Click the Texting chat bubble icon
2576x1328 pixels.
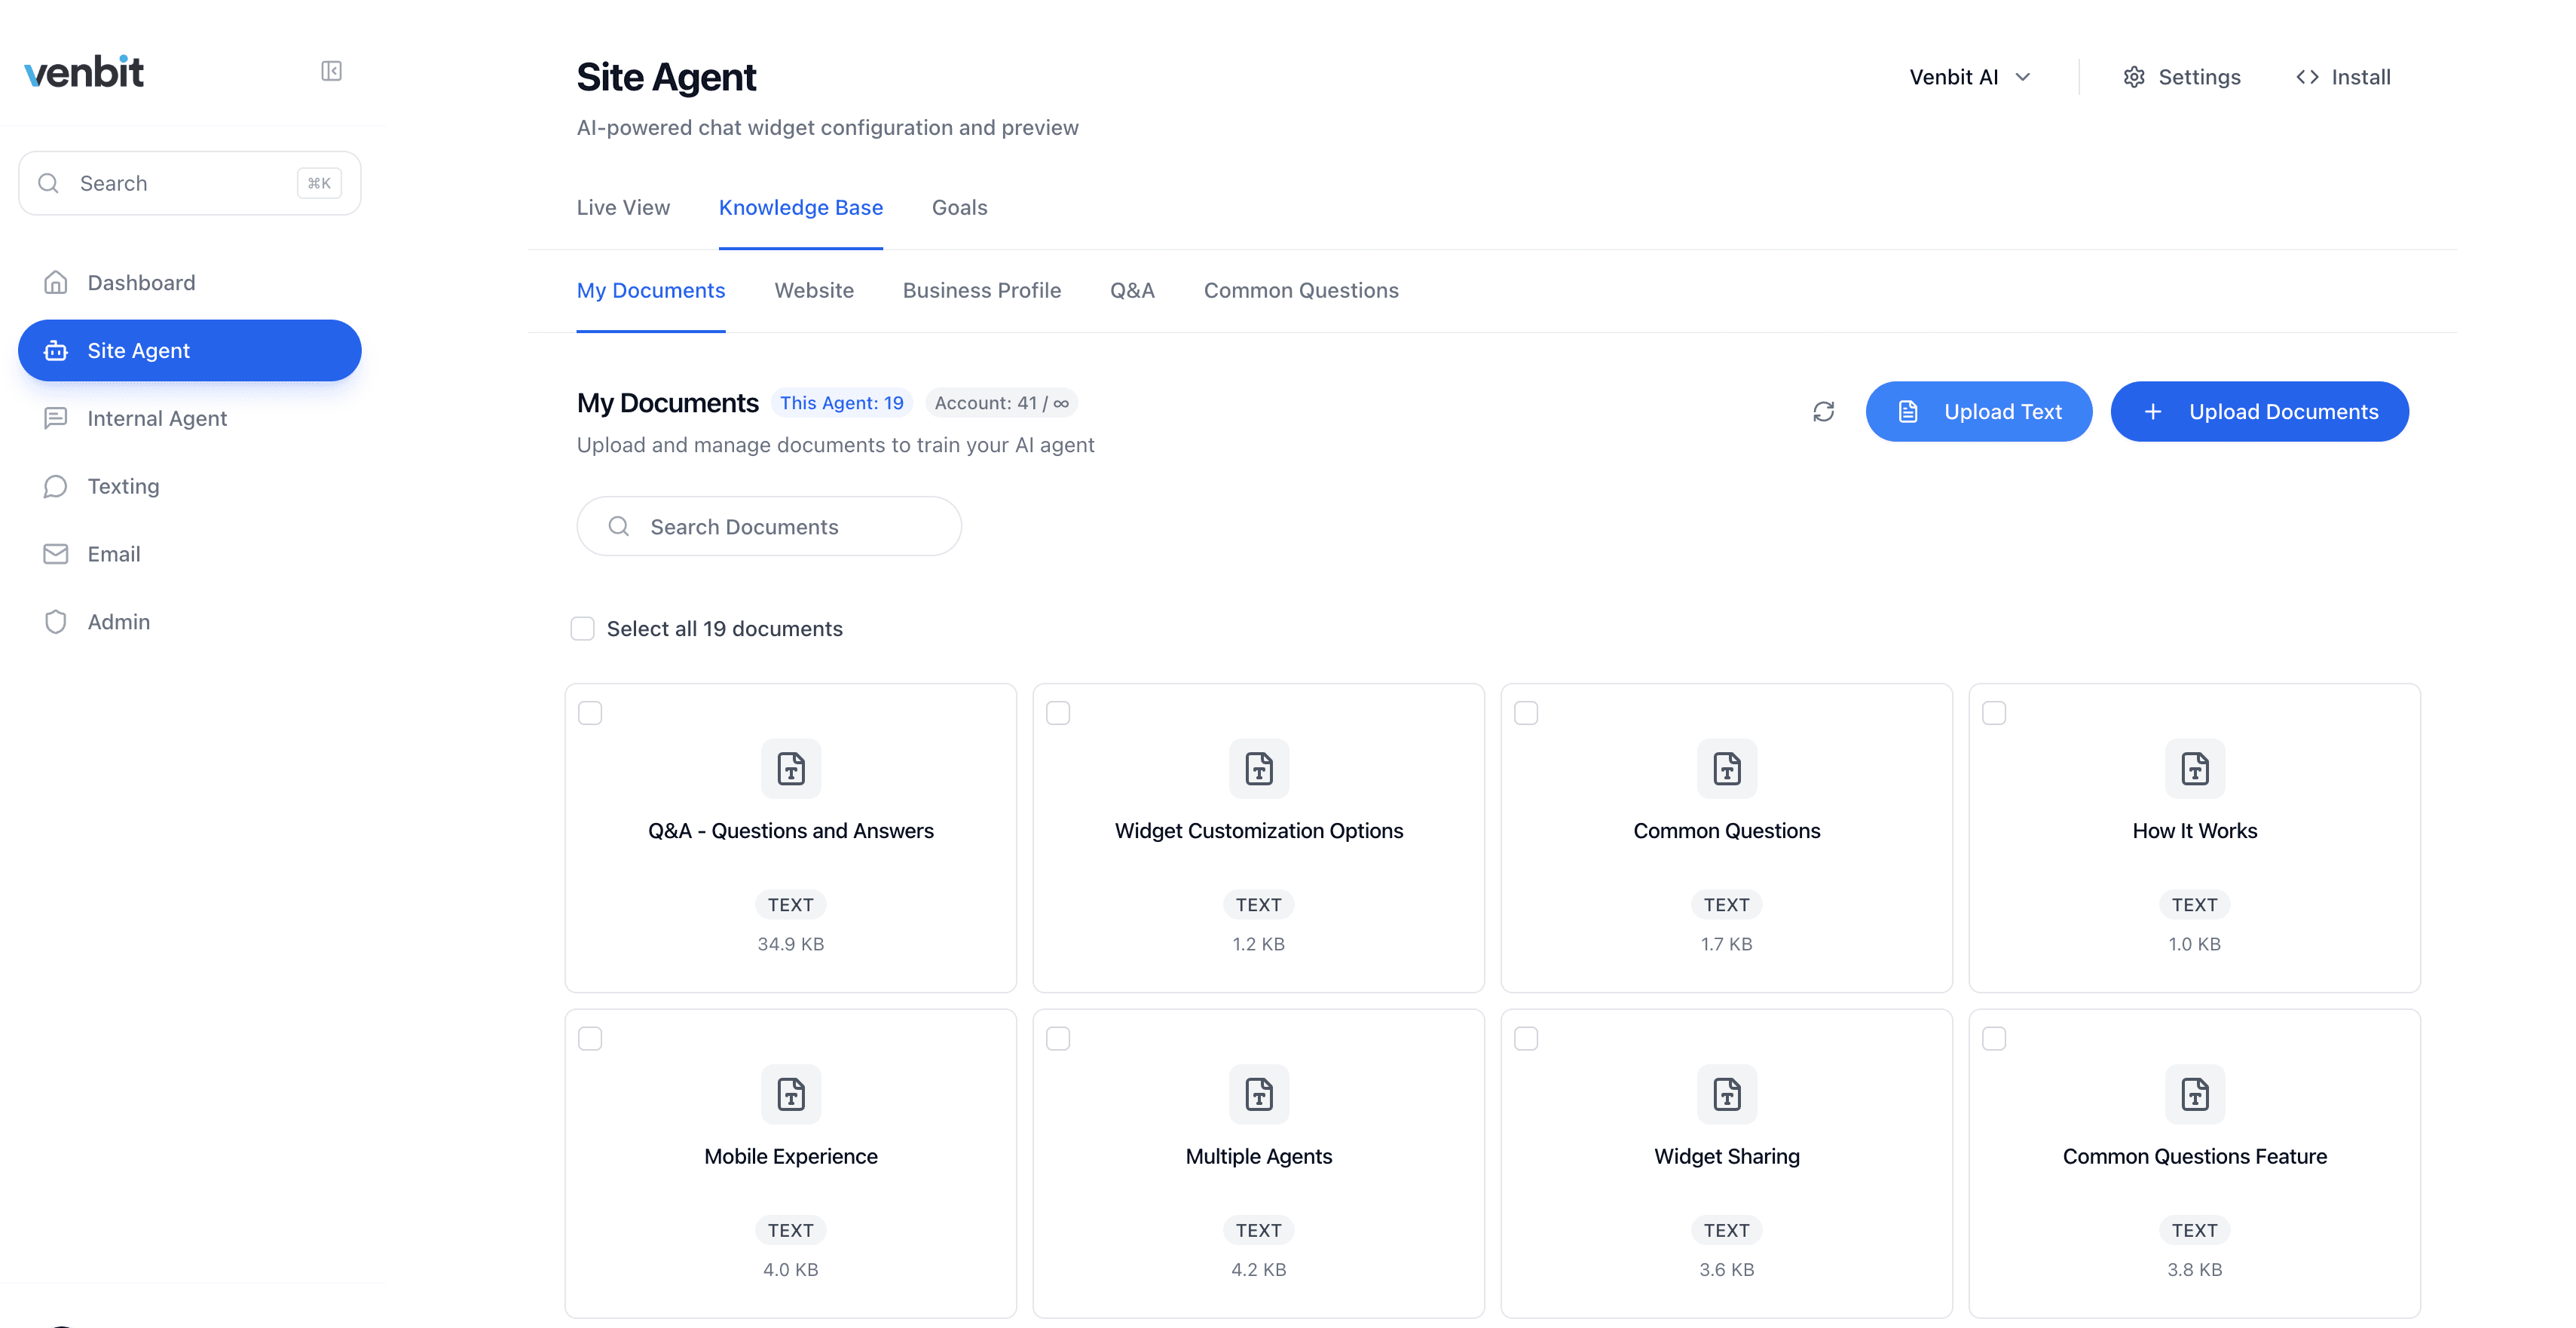[x=56, y=486]
